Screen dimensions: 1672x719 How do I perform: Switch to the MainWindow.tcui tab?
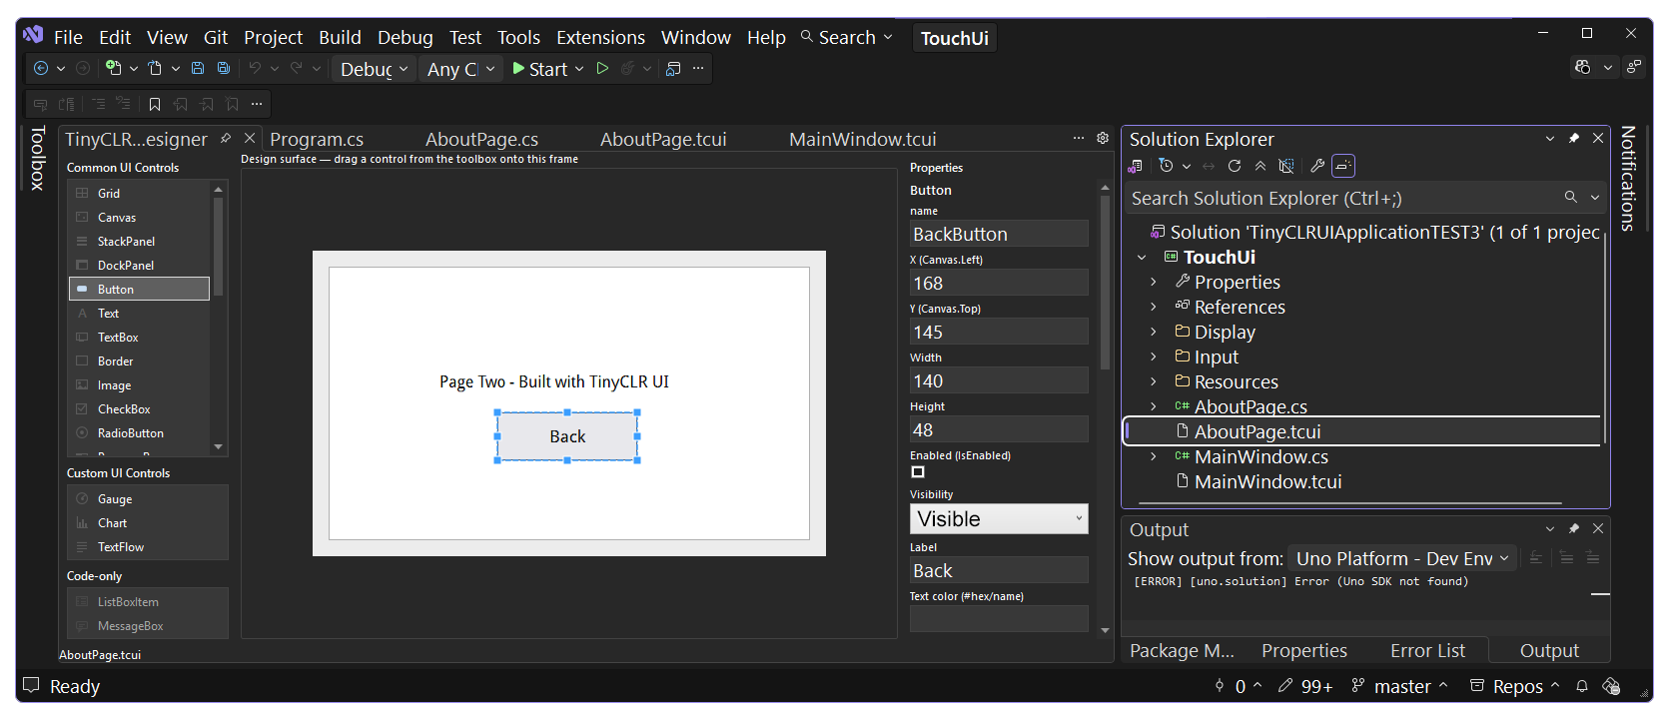(x=863, y=139)
